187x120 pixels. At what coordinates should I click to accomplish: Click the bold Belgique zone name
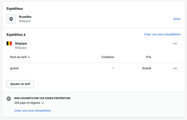pos(21,43)
